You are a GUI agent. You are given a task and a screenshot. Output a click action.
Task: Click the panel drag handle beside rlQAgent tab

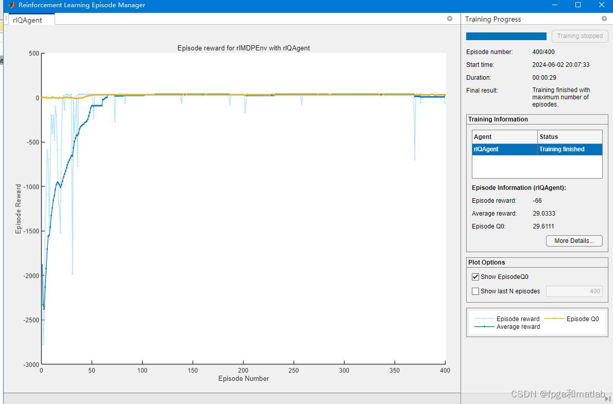6,19
